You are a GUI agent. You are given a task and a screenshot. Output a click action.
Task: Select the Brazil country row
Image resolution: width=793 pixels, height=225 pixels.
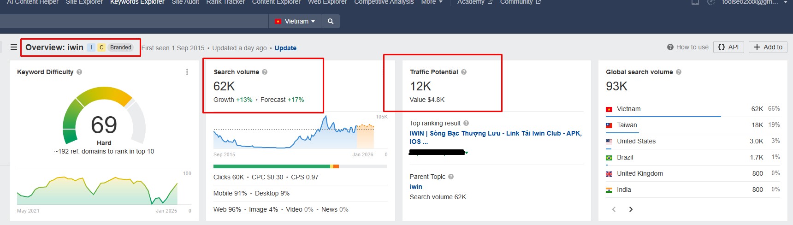pos(692,157)
